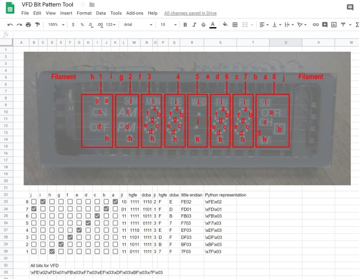The image size is (359, 279).
Task: Click the Undo icon
Action: [x=10, y=25]
